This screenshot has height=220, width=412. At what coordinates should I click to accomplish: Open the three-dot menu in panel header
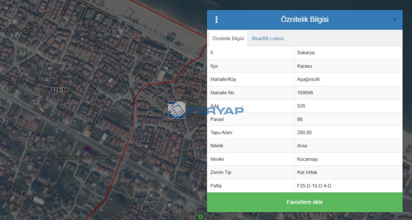tap(216, 20)
